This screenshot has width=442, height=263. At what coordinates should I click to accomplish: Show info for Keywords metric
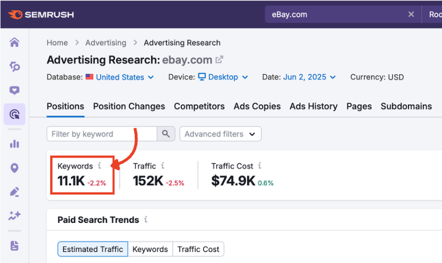99,166
